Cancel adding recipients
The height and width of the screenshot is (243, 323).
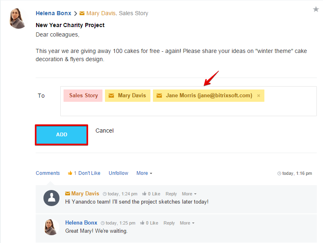pyautogui.click(x=105, y=131)
